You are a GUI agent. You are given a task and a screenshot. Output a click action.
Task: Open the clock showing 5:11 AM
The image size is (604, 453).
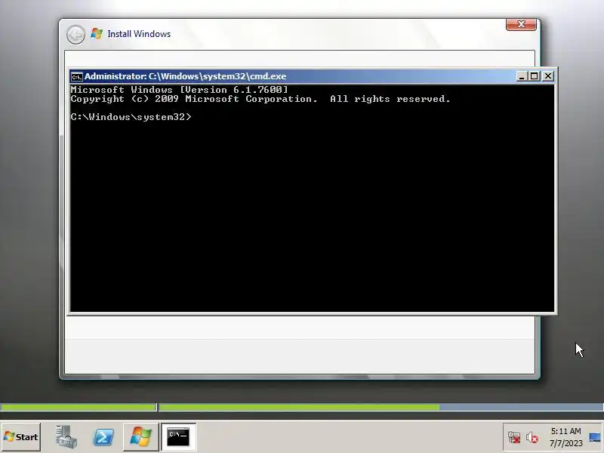[565, 437]
